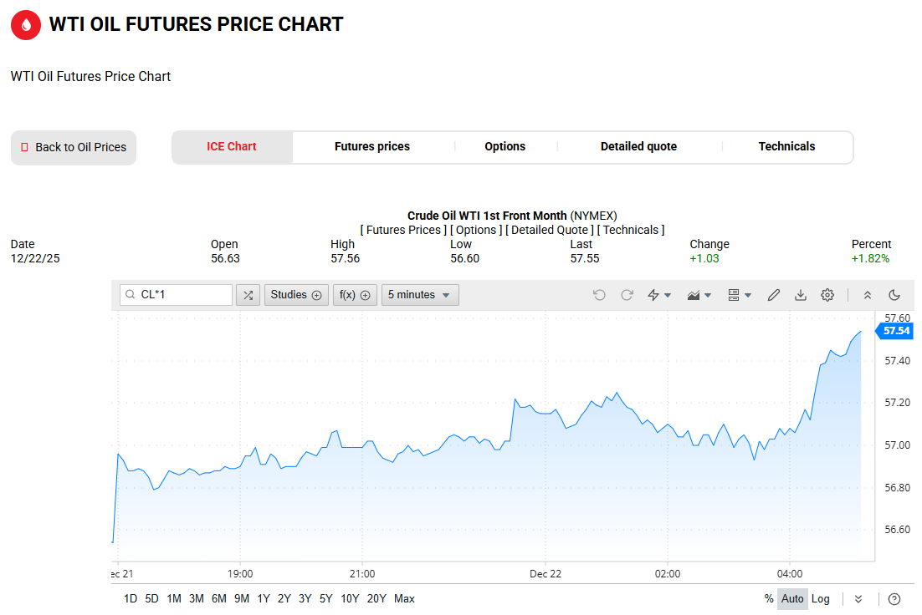Click the compare symbols shuffle icon
The width and height of the screenshot is (922, 615).
pyautogui.click(x=248, y=295)
